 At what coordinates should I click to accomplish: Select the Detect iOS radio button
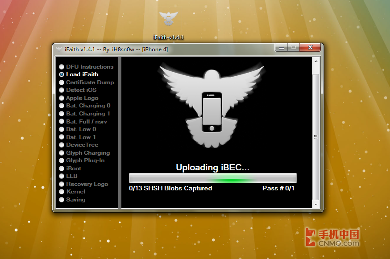62,90
